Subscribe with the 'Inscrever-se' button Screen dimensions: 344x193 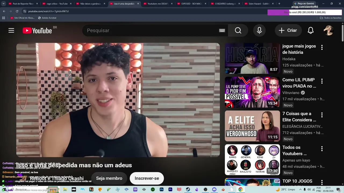point(147,178)
